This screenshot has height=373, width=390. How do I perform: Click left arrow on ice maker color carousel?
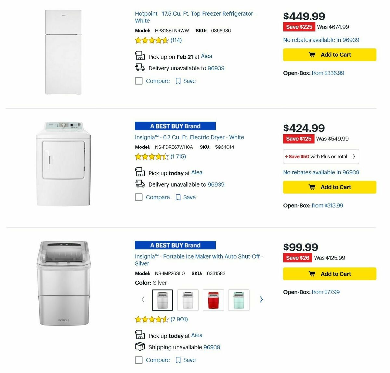143,299
